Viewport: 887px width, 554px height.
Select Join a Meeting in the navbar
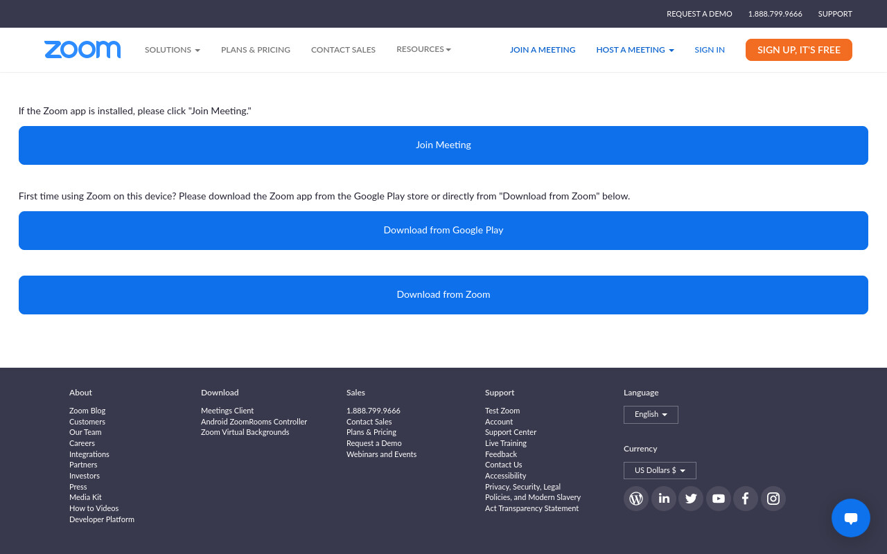tap(543, 50)
